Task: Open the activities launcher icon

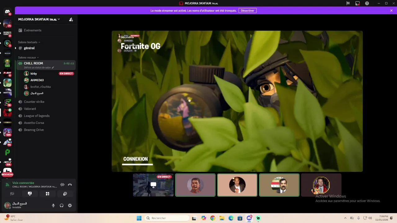Action: 47,194
